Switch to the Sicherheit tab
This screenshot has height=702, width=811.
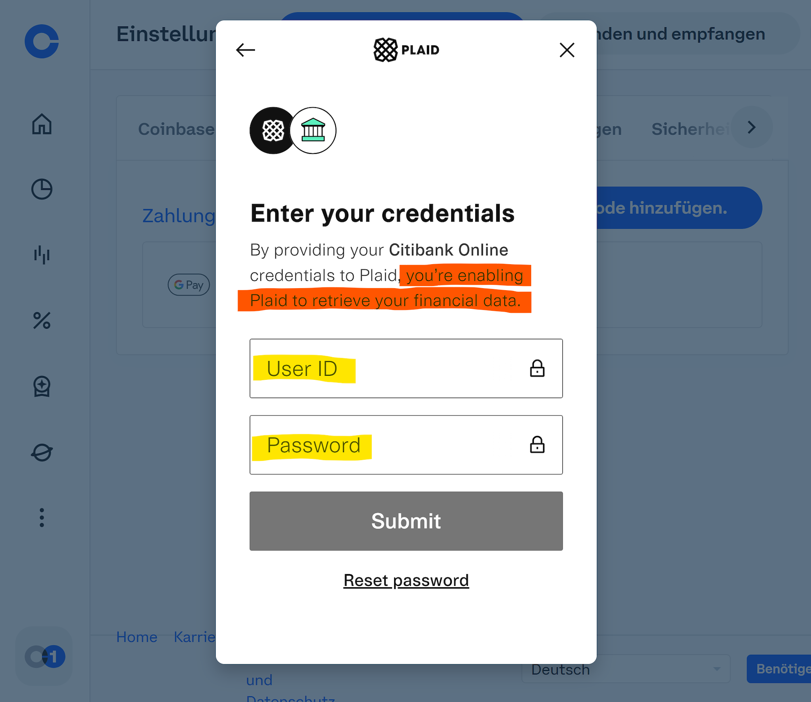click(x=690, y=129)
